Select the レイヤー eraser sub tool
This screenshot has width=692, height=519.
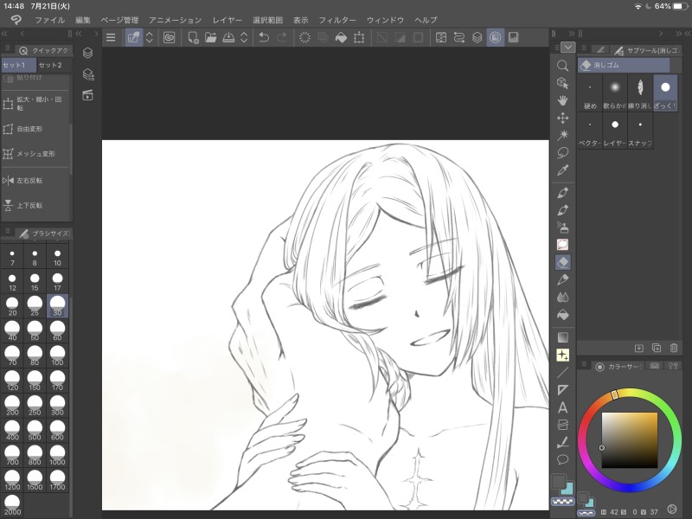click(x=615, y=131)
